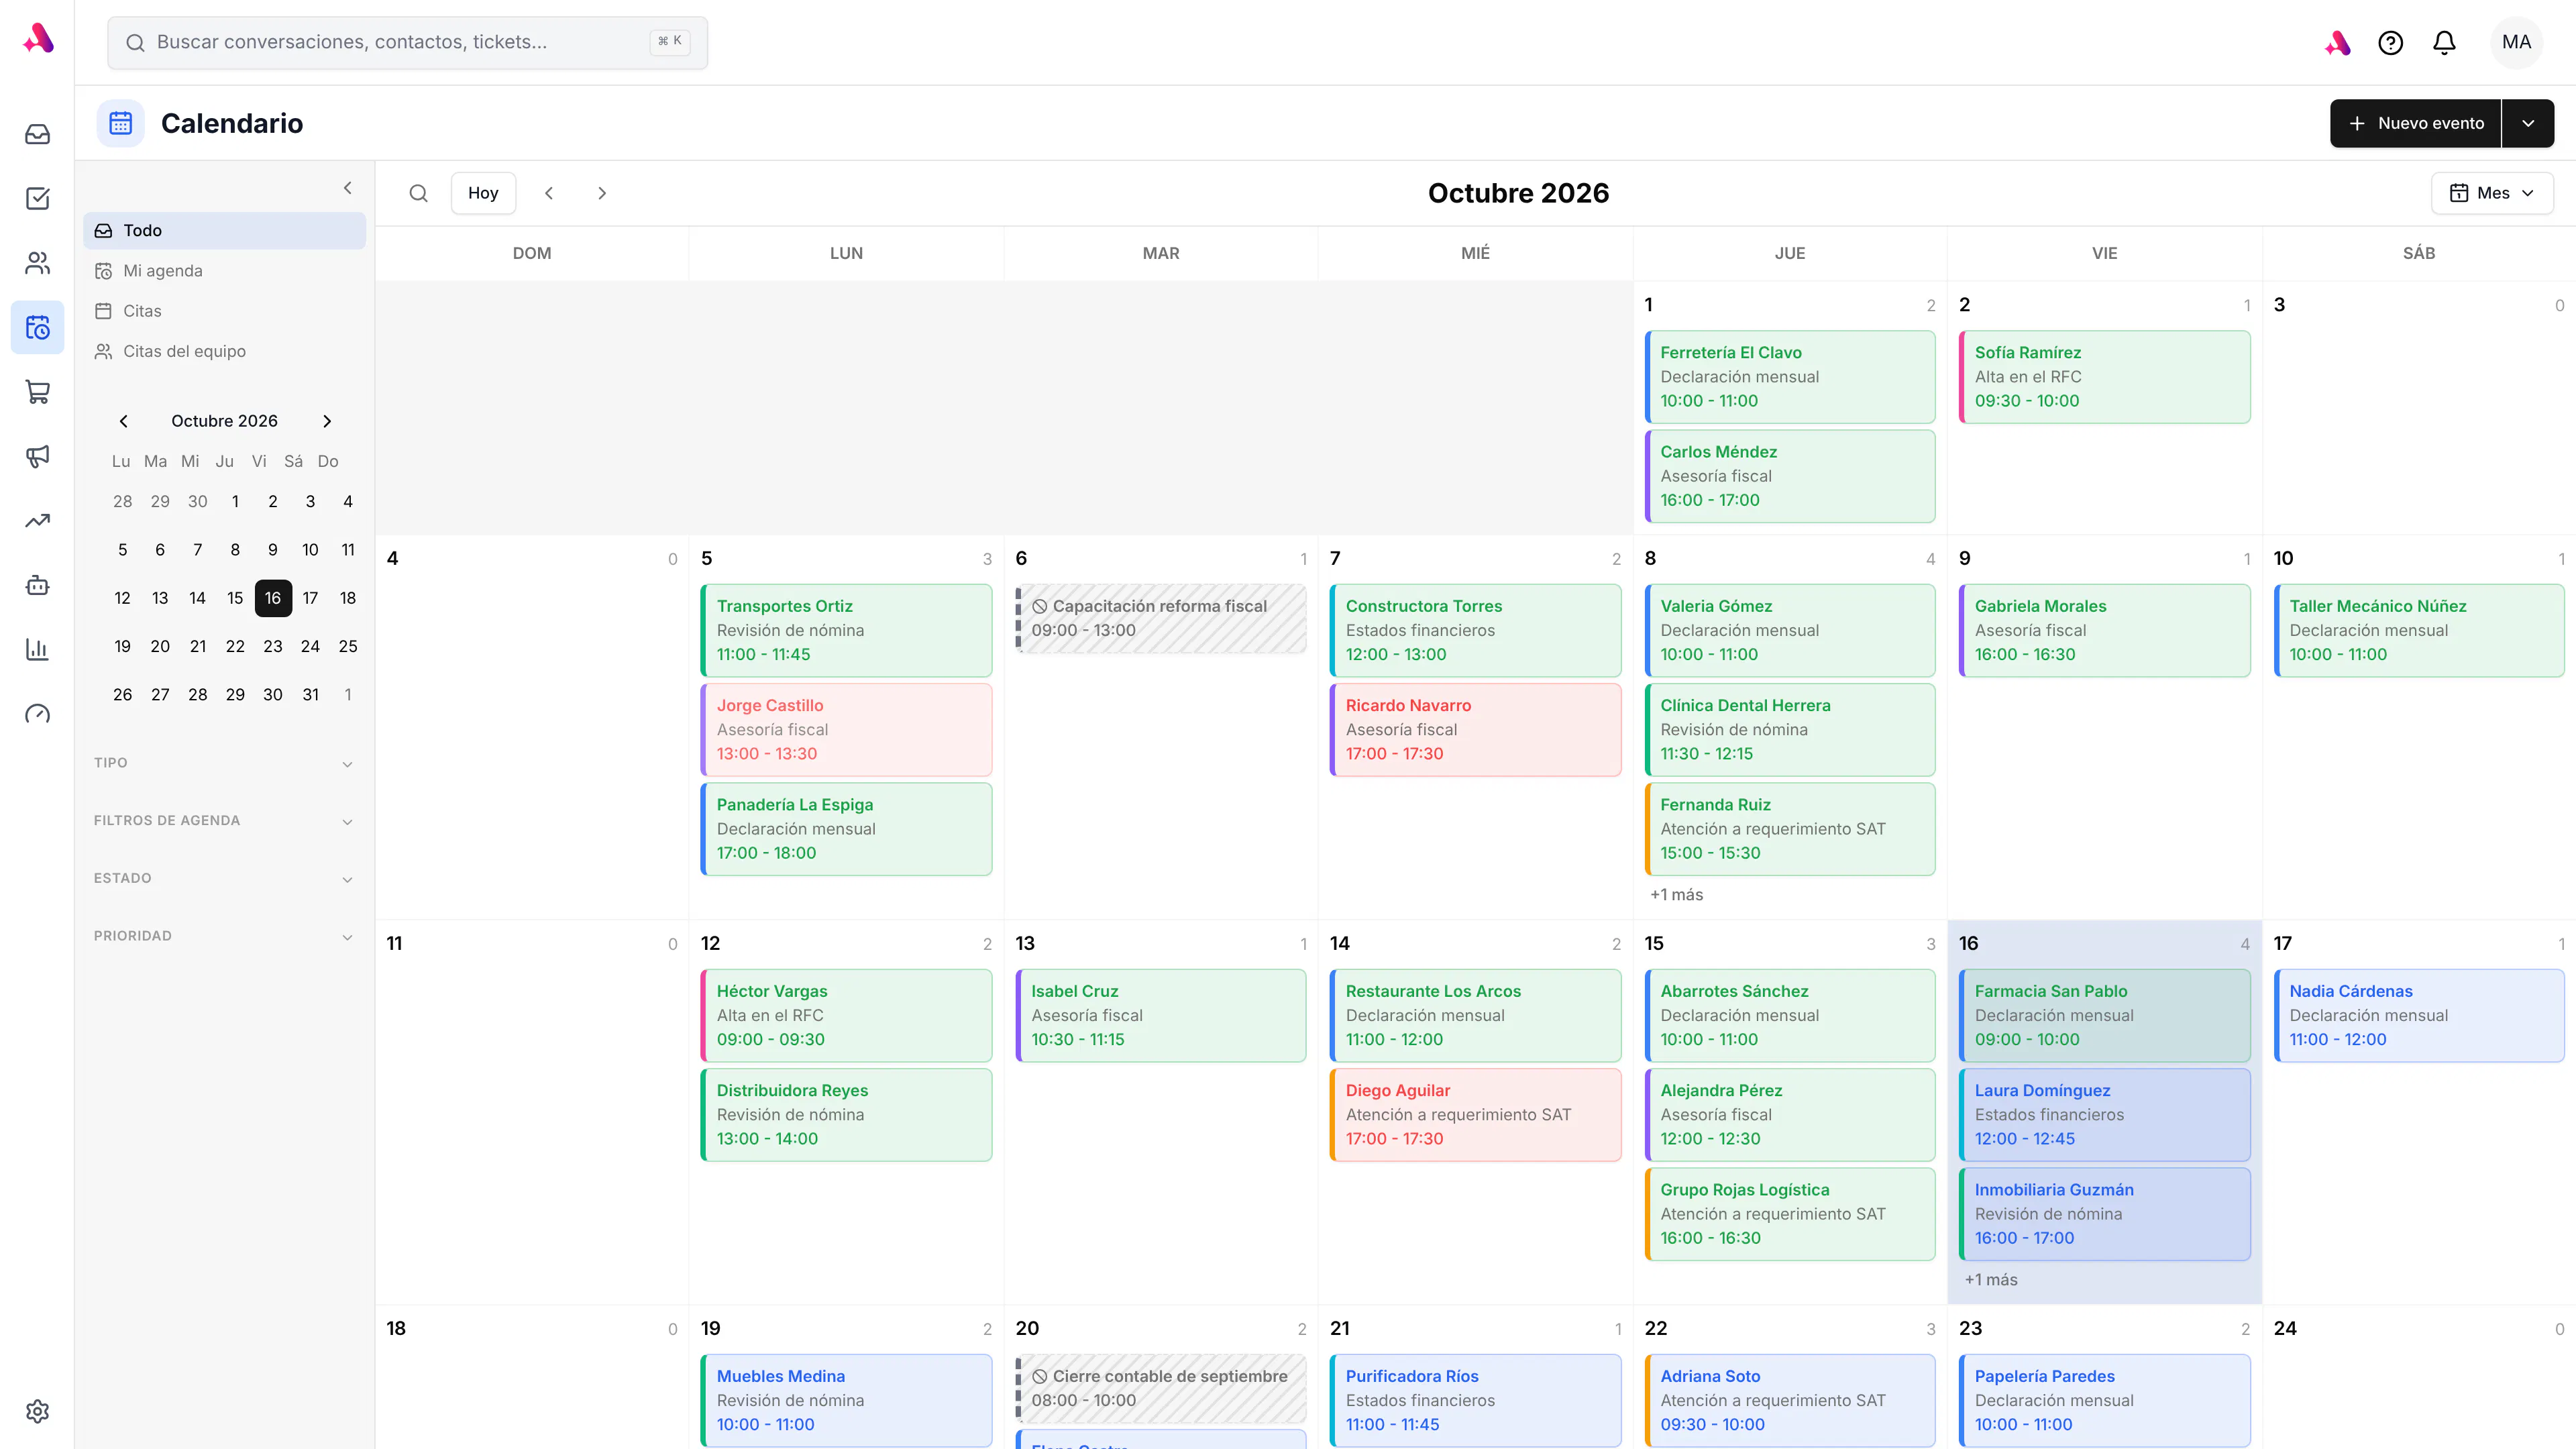Open the shopping cart icon in sidebar
Viewport: 2576px width, 1449px height.
[37, 392]
